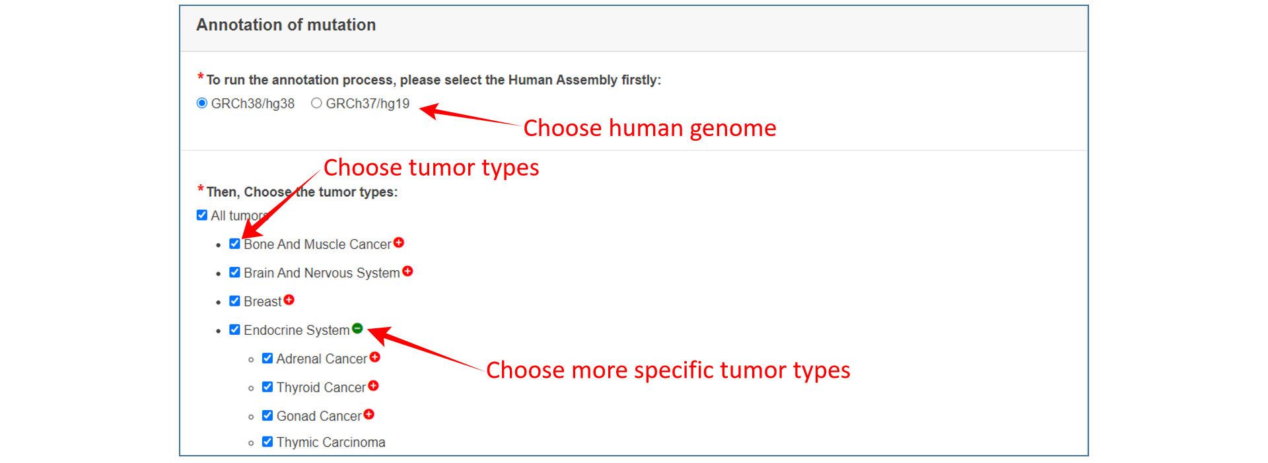Uncheck Gonad Cancer checkbox

click(x=267, y=415)
